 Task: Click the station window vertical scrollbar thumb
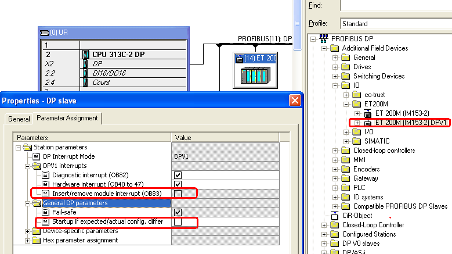pos(297,24)
